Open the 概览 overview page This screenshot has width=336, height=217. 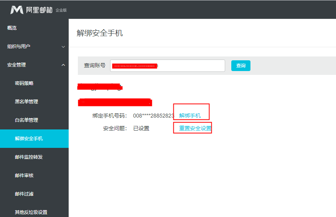pos(12,28)
